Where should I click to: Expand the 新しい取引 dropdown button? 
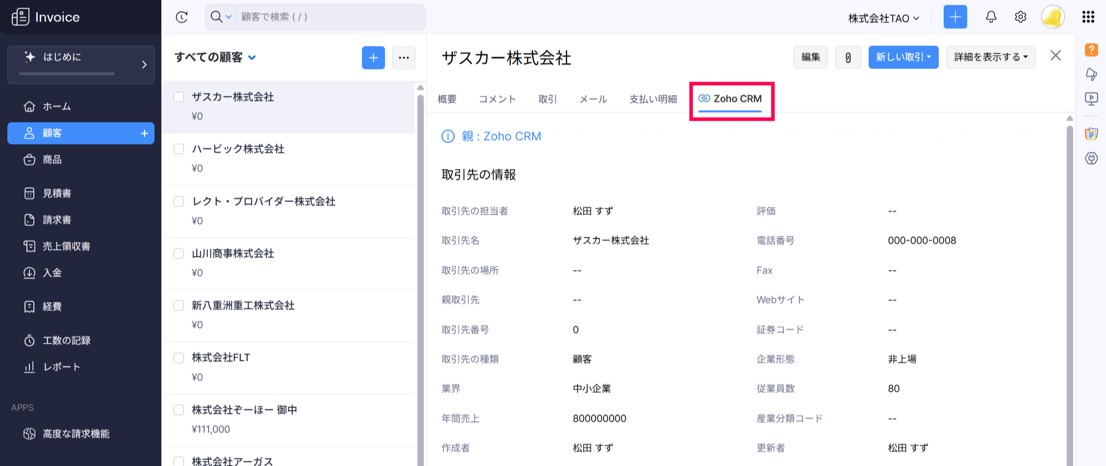tap(903, 57)
